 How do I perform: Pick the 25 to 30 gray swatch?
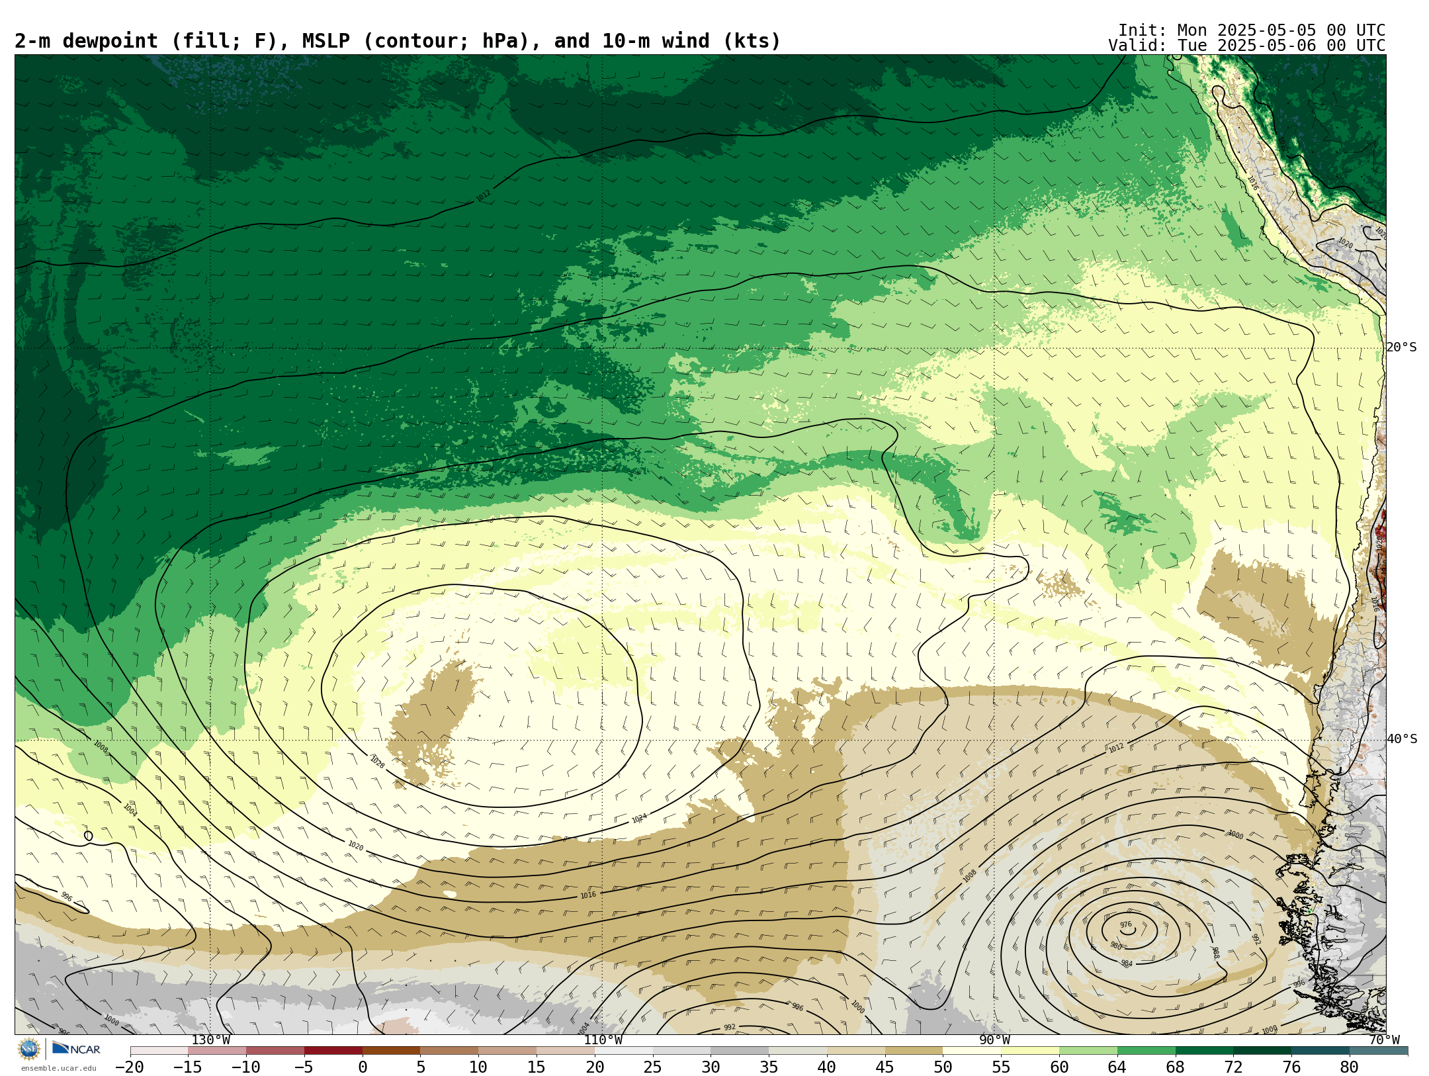(682, 1051)
